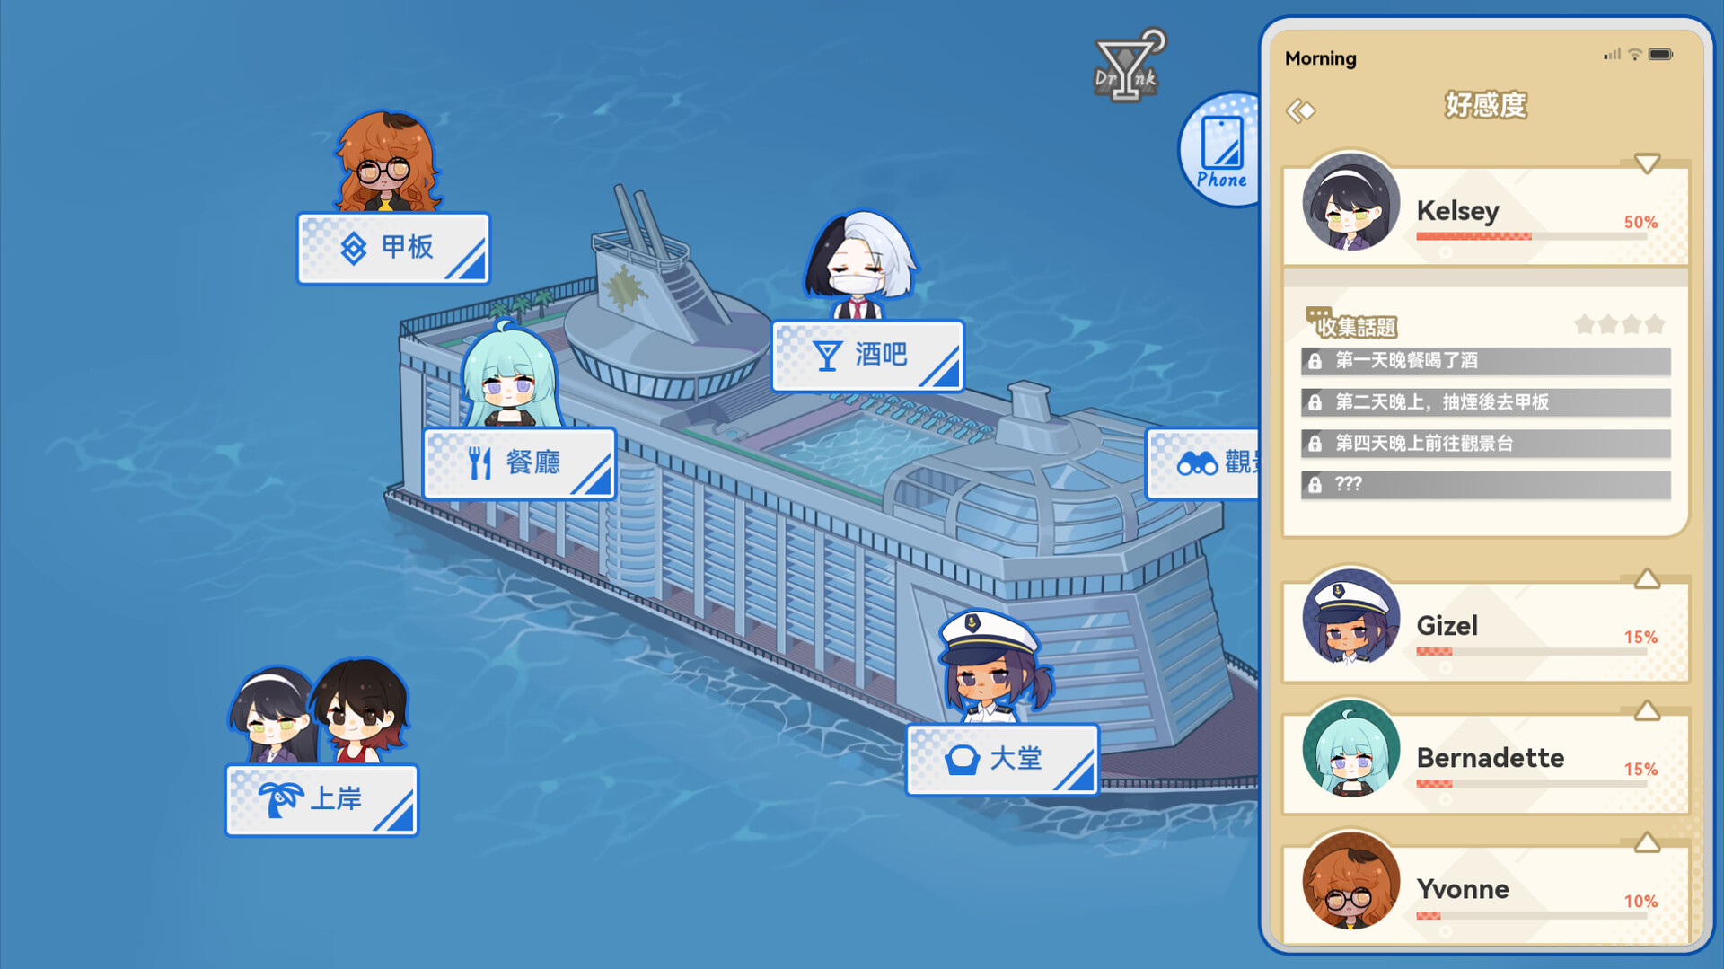Click Yvonne's portrait avatar
This screenshot has height=969, width=1724.
(1350, 881)
